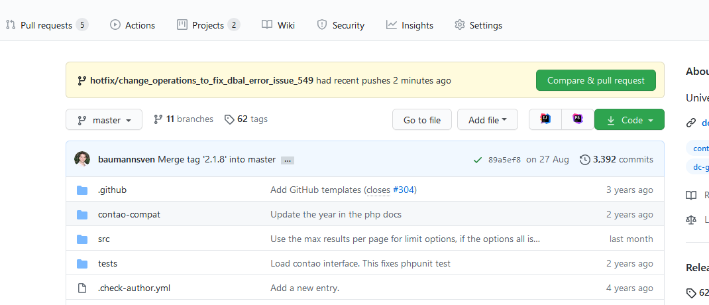Open PhpStorm clone icon button
This screenshot has height=305, width=709.
[x=578, y=119]
